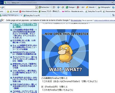Select the らばQ browser tab
This screenshot has height=93, width=115.
(11, 16)
